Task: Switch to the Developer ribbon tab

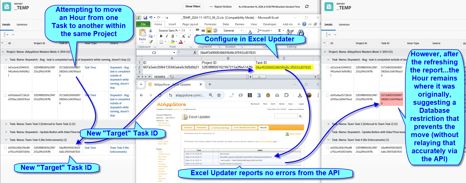Action: pos(270,24)
